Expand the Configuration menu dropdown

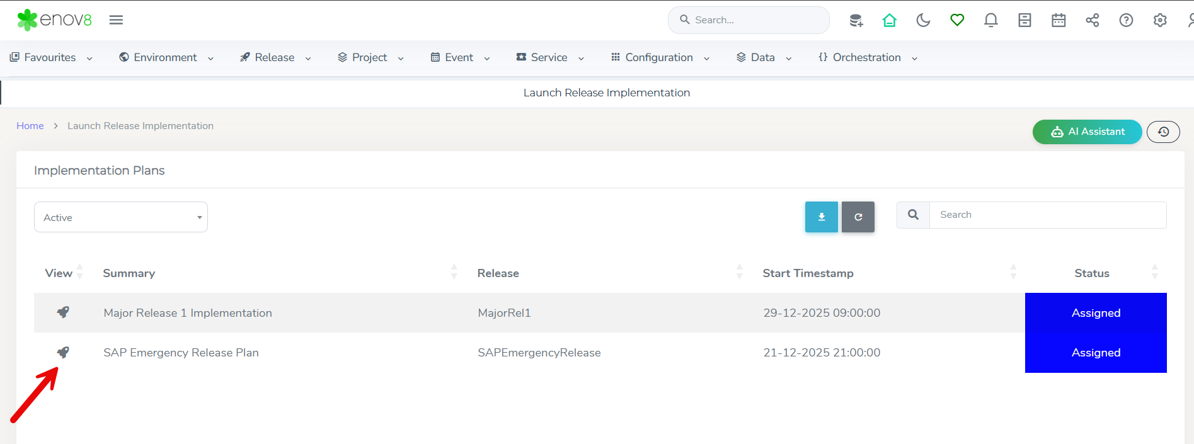tap(660, 57)
